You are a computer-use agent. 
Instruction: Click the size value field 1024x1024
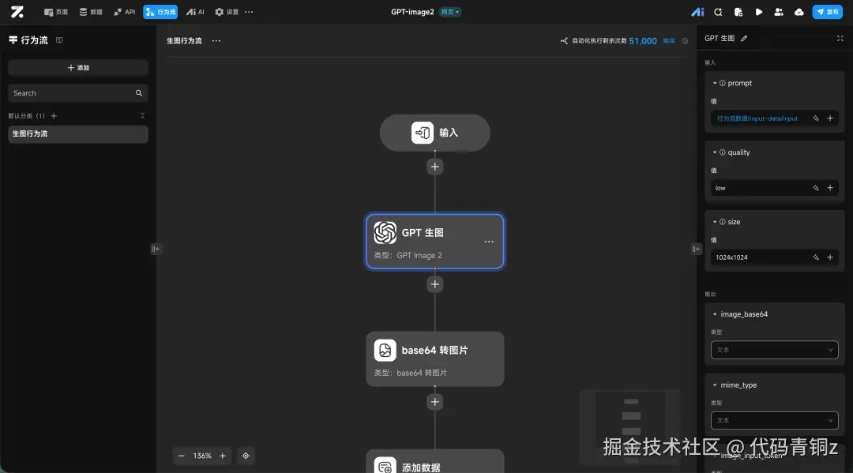pos(760,257)
